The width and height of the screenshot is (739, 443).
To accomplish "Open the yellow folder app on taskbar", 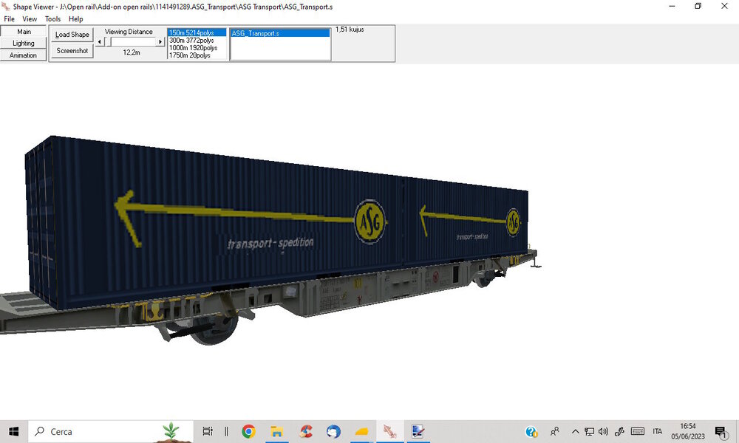I will tap(361, 431).
